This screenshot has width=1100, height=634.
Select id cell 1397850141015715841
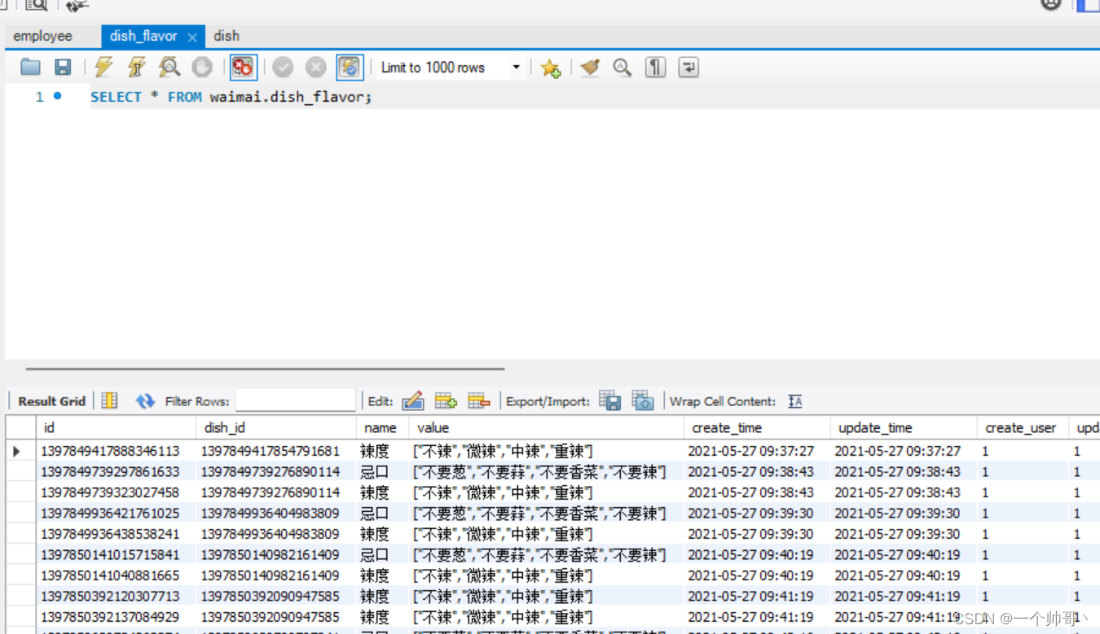[x=117, y=555]
